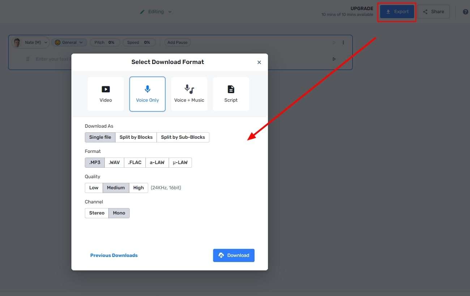Viewport: 470px width, 296px height.
Task: Choose .FLAC as the audio format
Action: pyautogui.click(x=134, y=163)
